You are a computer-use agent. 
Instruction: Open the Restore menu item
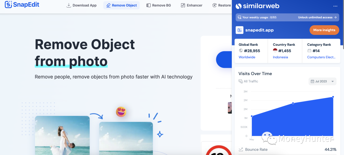[x=222, y=5]
